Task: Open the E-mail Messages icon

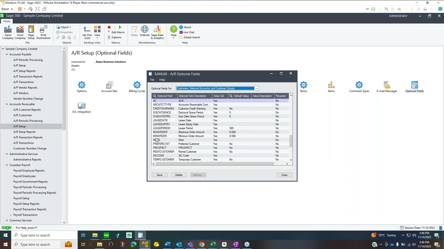Action: [x=387, y=87]
